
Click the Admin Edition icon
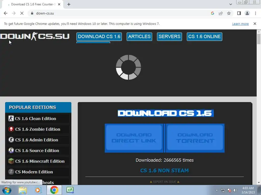point(11,140)
